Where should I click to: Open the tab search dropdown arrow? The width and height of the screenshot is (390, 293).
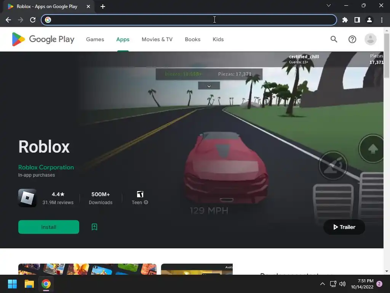click(329, 5)
